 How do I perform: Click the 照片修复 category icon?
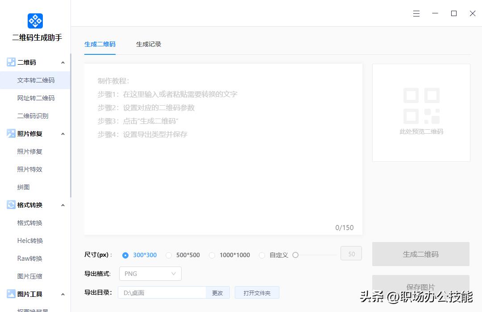coord(11,133)
